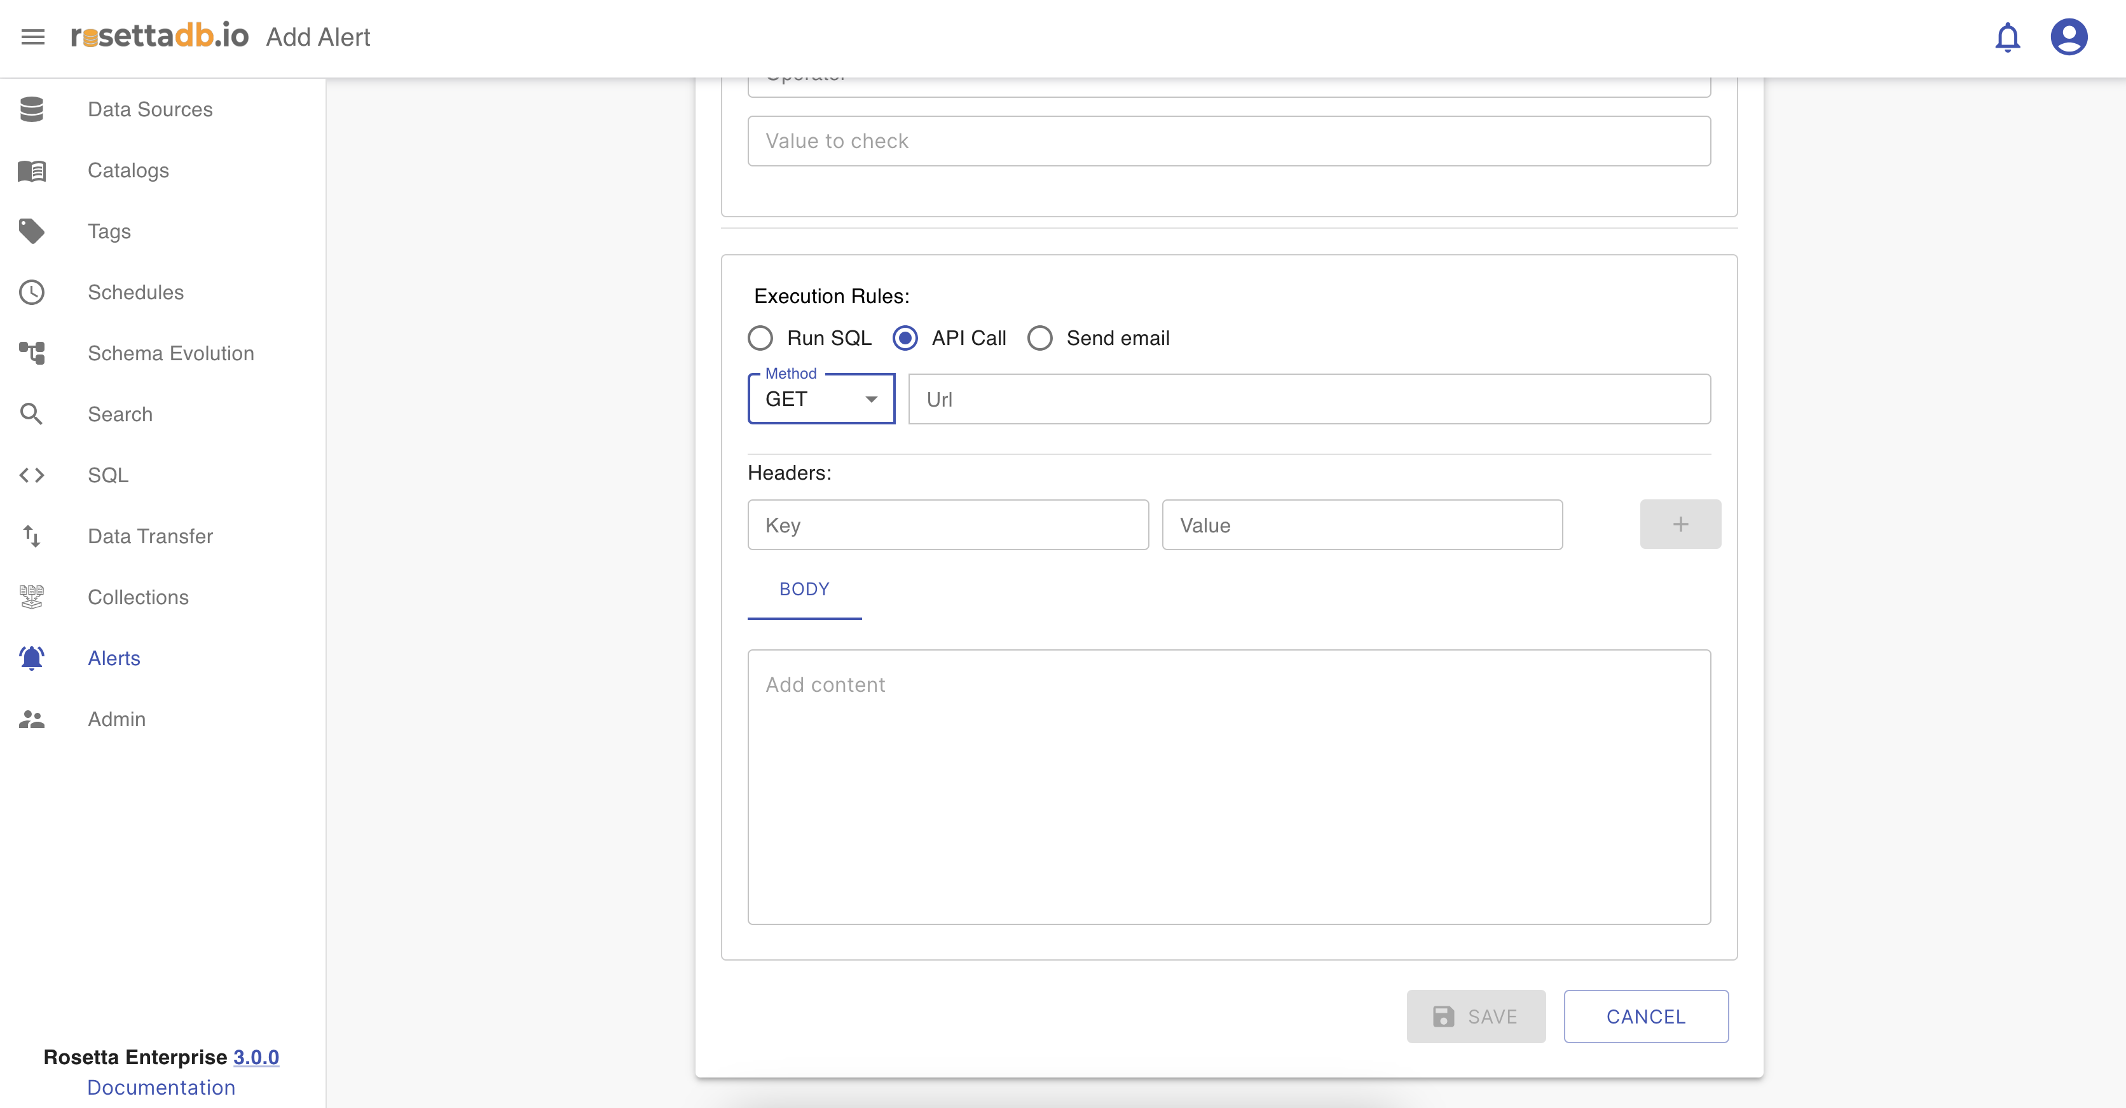Select the Run SQL radio button
This screenshot has width=2126, height=1108.
(760, 338)
